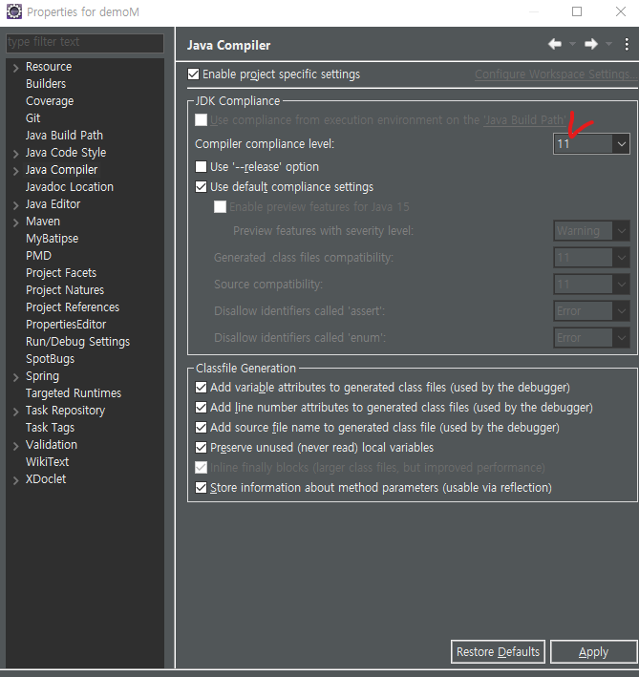Open Project Facets page
The width and height of the screenshot is (639, 677).
pos(61,273)
